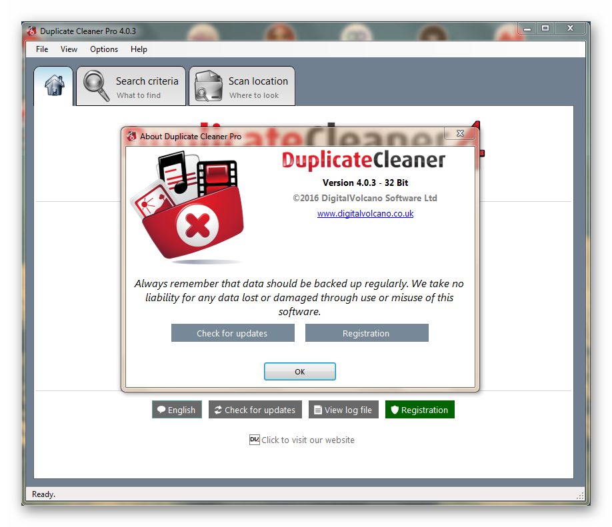The width and height of the screenshot is (612, 527).
Task: Click the English language button
Action: [177, 410]
